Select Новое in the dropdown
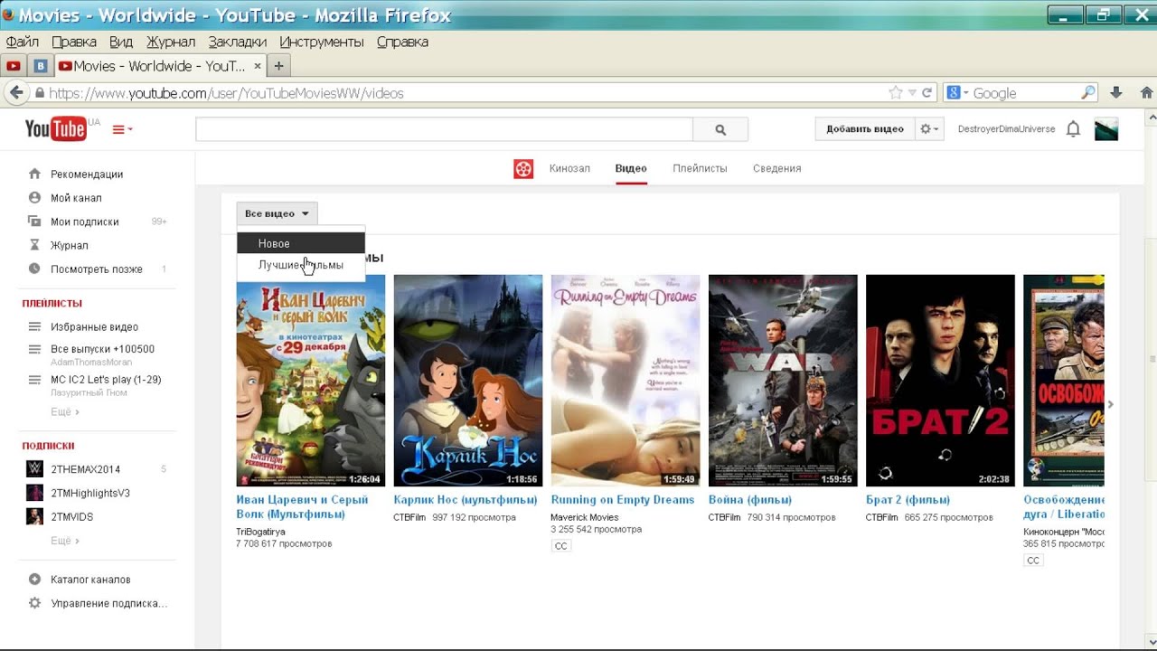 pos(301,243)
